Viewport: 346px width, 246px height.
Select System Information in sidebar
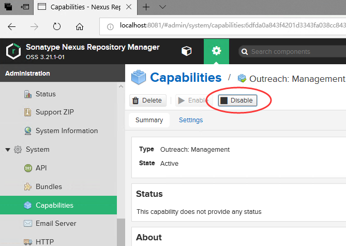66,131
